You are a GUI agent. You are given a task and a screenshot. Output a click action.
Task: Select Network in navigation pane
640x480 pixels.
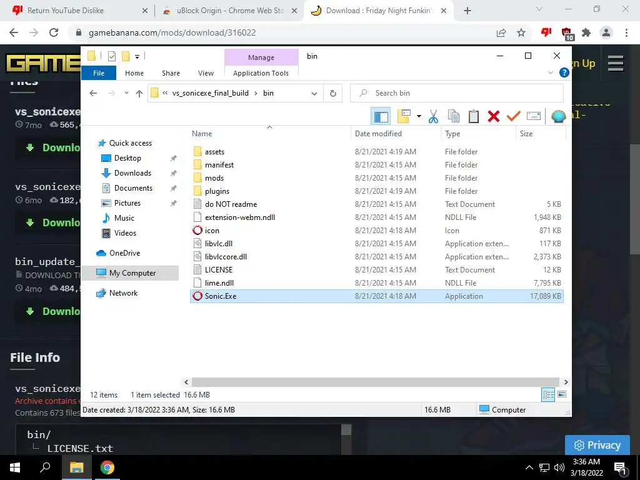123,293
